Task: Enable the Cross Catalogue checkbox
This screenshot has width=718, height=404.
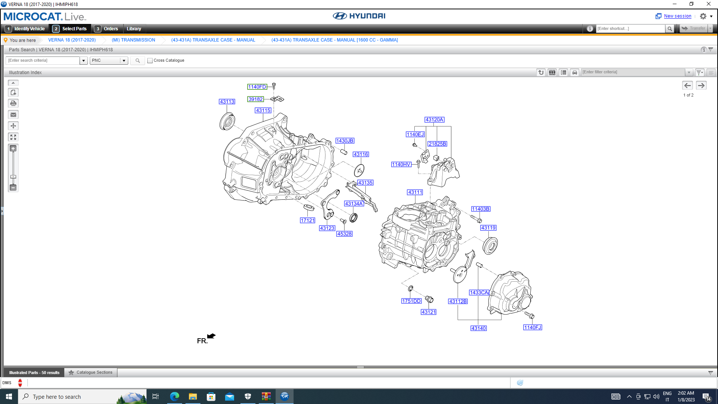Action: (150, 61)
